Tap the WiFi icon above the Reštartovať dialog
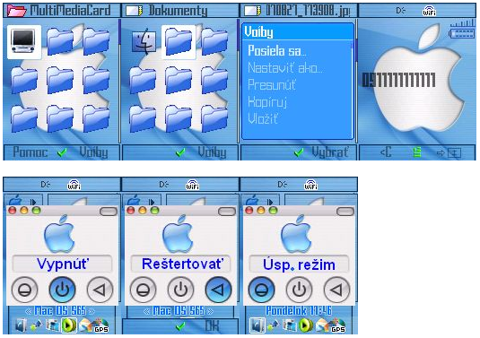 click(x=193, y=185)
